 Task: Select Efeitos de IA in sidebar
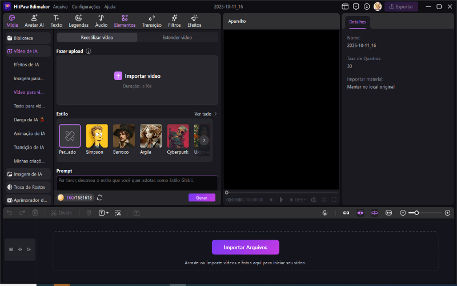pyautogui.click(x=26, y=65)
